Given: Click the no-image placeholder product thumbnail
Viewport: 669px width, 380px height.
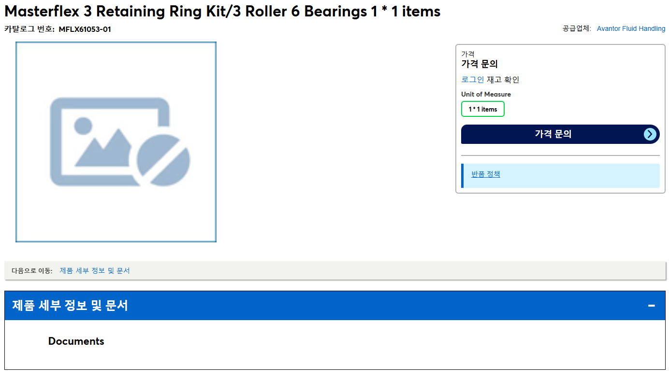Looking at the screenshot, I should 116,142.
